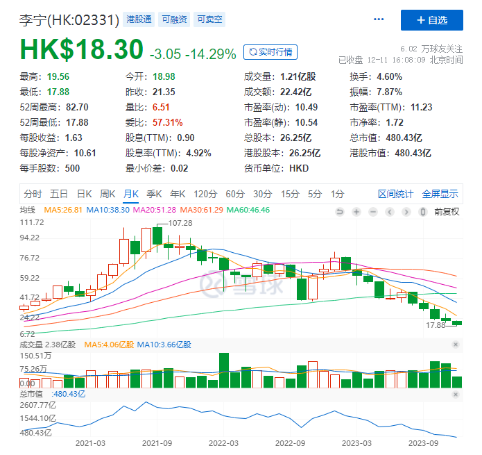Click the price HK$18.30
Screen dimensions: 482x455
[x=82, y=49]
